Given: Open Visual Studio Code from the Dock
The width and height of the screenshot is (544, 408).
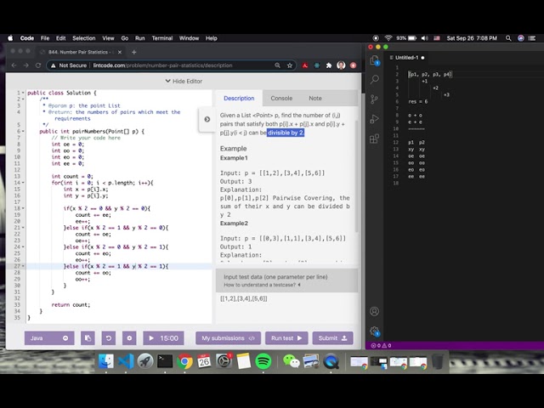Looking at the screenshot, I should [125, 361].
